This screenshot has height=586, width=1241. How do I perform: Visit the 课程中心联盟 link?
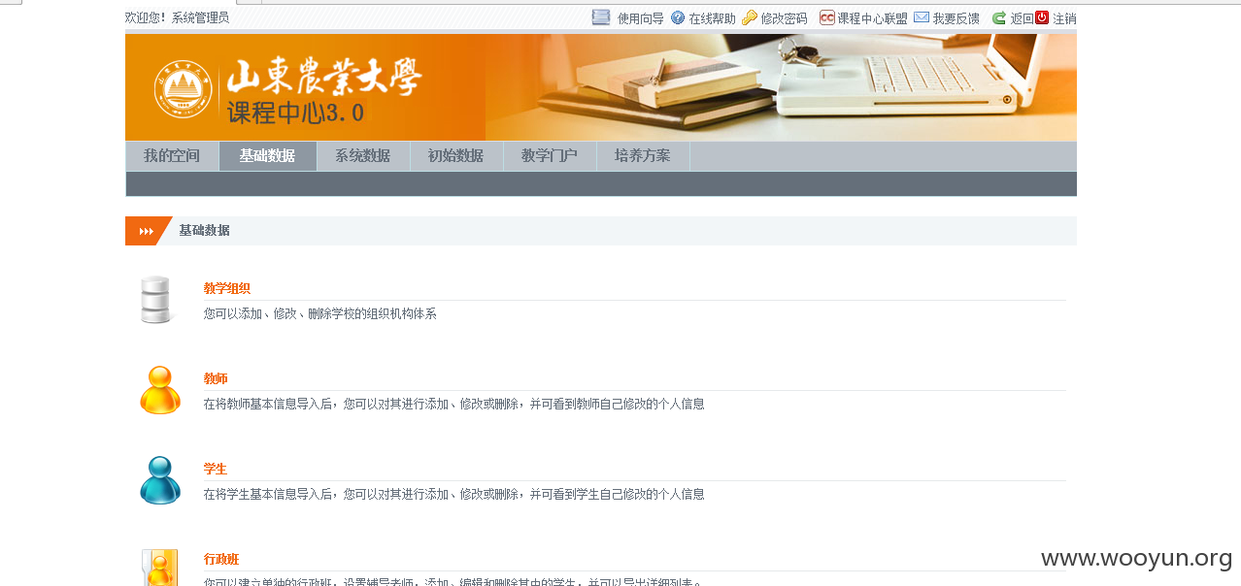(x=873, y=18)
